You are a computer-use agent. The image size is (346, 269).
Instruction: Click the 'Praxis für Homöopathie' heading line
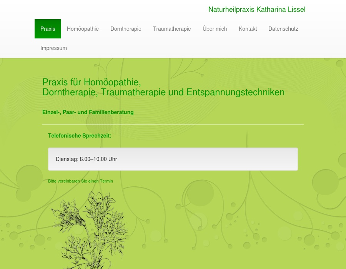point(91,82)
